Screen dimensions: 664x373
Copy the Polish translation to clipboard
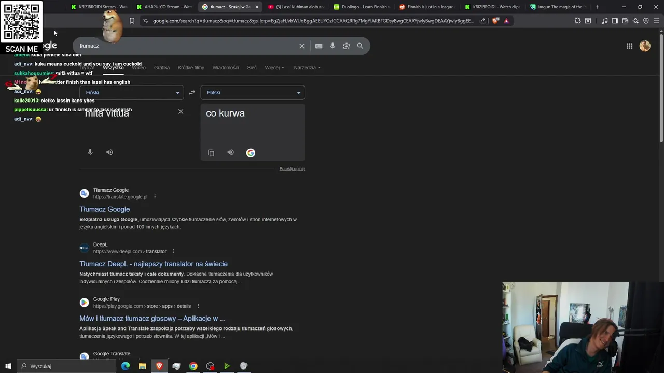click(x=211, y=153)
